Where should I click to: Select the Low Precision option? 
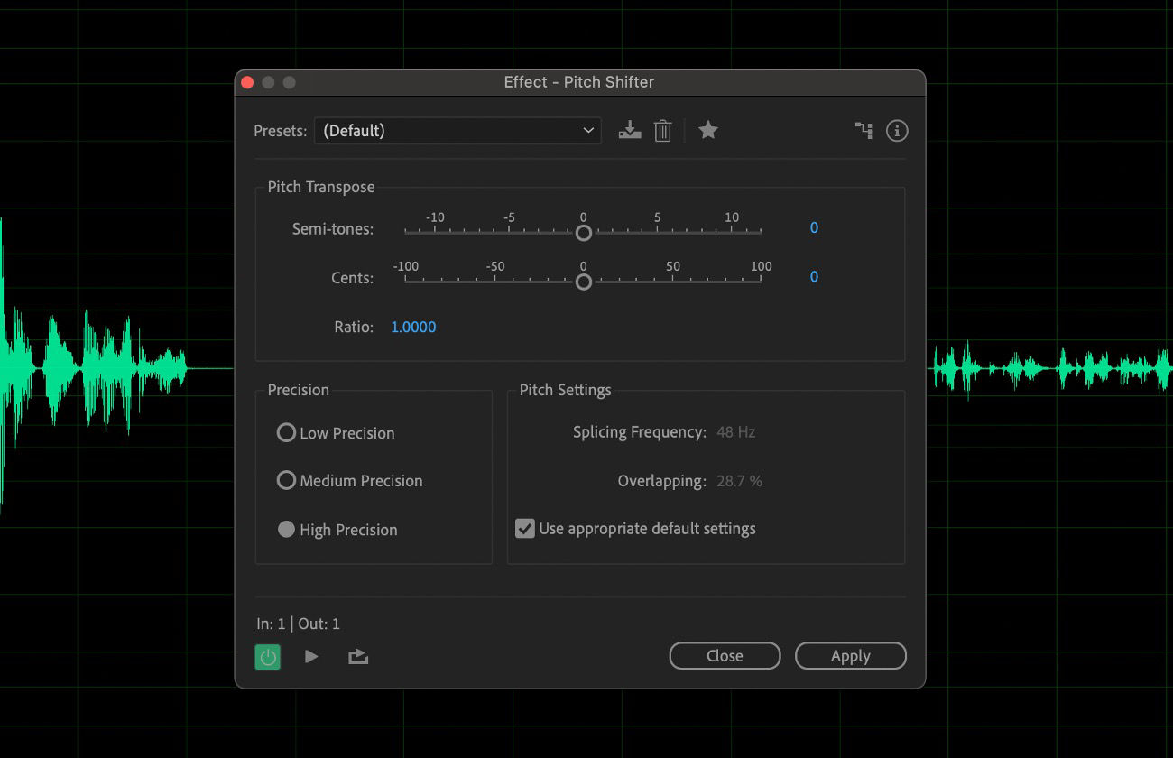[x=285, y=433]
